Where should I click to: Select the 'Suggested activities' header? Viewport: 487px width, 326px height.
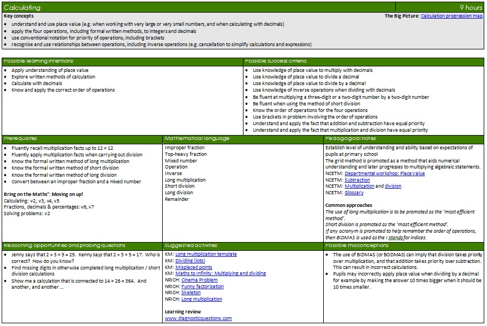point(191,245)
